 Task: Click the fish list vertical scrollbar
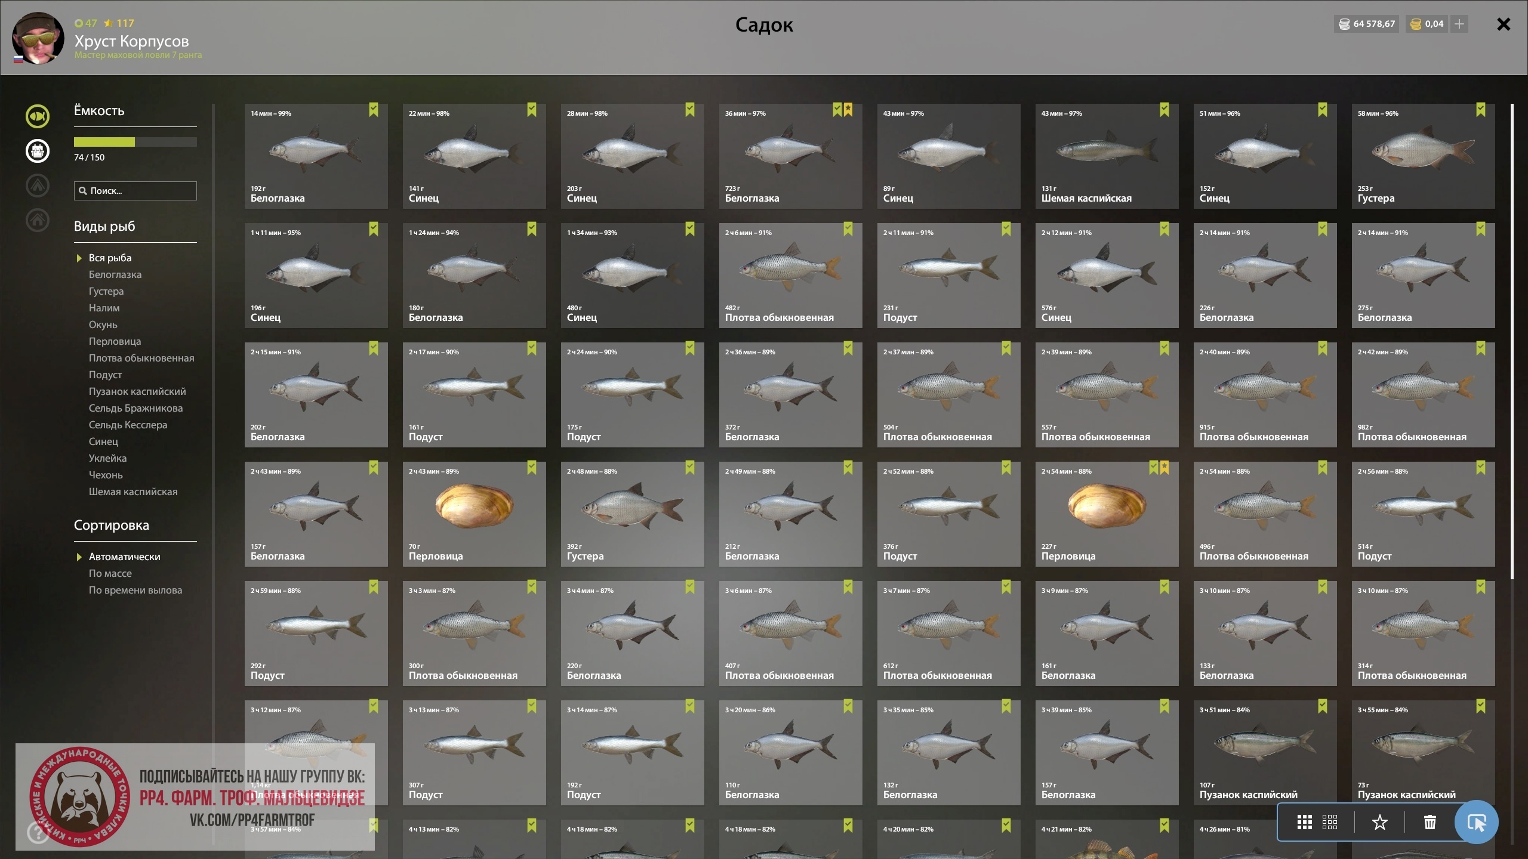pos(1512,341)
